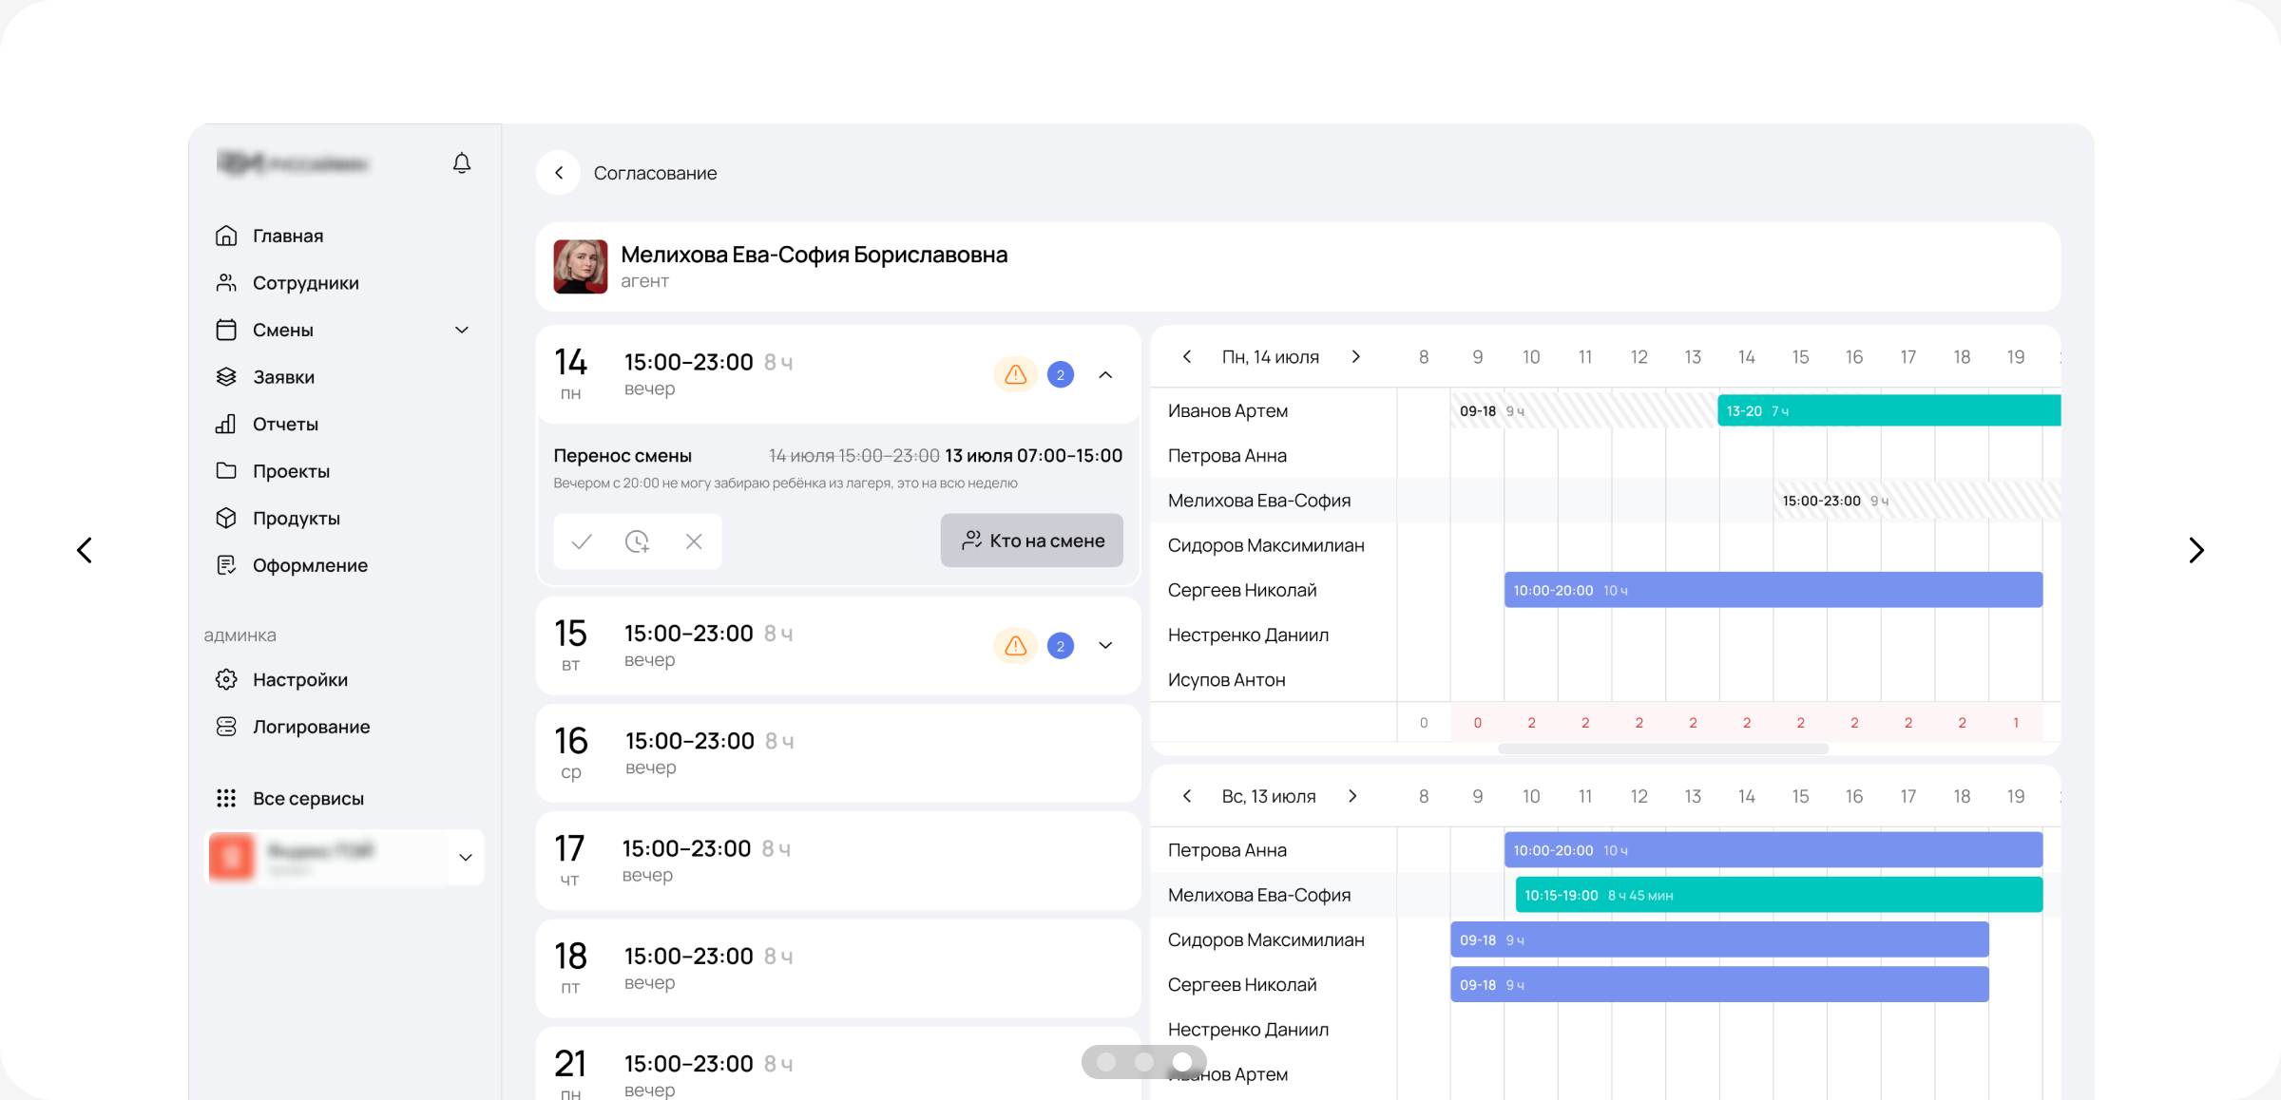The image size is (2281, 1100).
Task: Click the clock reschedule icon
Action: (637, 541)
